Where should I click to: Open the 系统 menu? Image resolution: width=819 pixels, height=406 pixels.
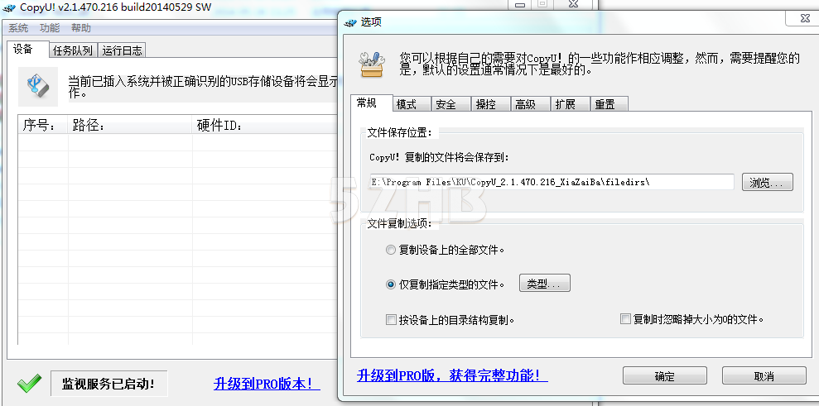(x=18, y=27)
